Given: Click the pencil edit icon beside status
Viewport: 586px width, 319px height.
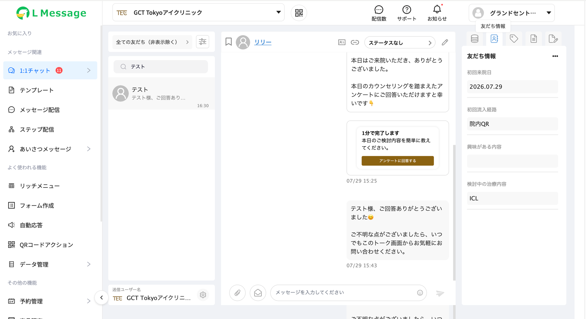Looking at the screenshot, I should click(445, 42).
